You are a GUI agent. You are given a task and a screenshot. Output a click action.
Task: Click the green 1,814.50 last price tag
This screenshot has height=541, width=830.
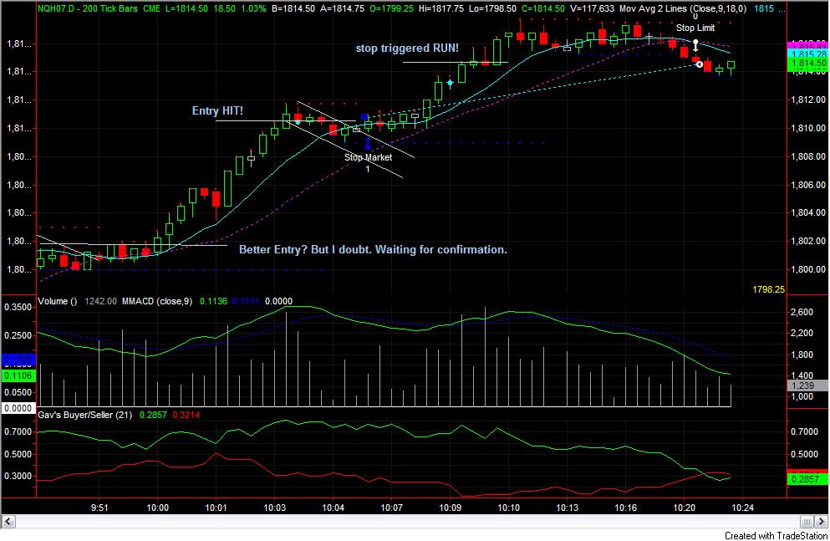tap(808, 63)
